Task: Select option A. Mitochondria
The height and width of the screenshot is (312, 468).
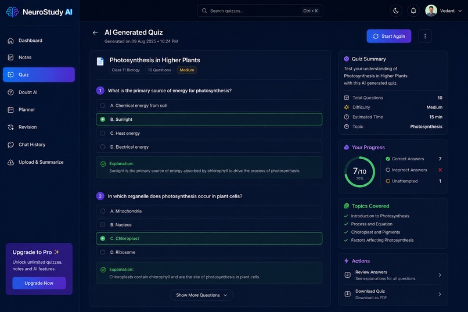Action: [x=209, y=211]
